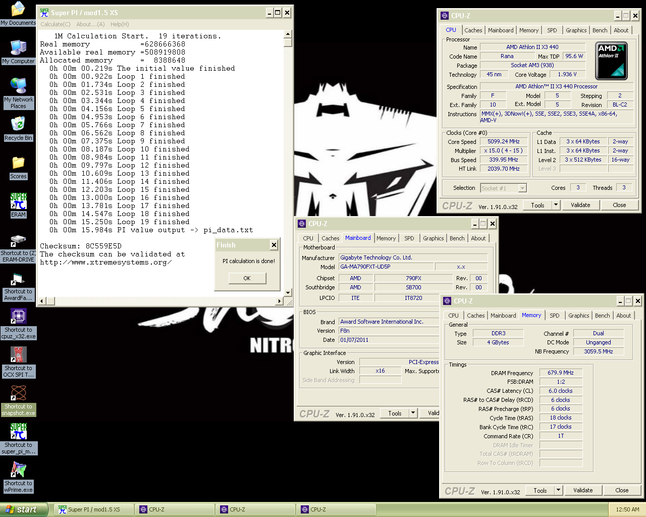Open Memory tab in CPU window

529,30
